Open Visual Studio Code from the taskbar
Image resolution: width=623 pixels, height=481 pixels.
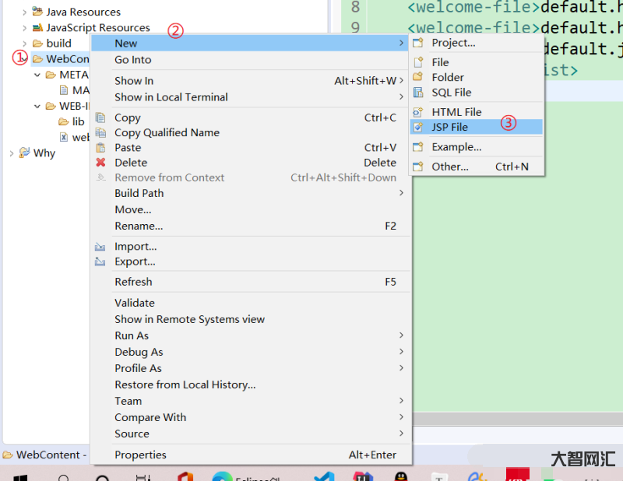(323, 477)
